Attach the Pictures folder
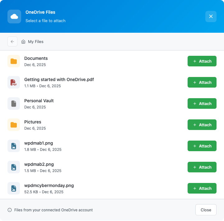 tap(202, 125)
